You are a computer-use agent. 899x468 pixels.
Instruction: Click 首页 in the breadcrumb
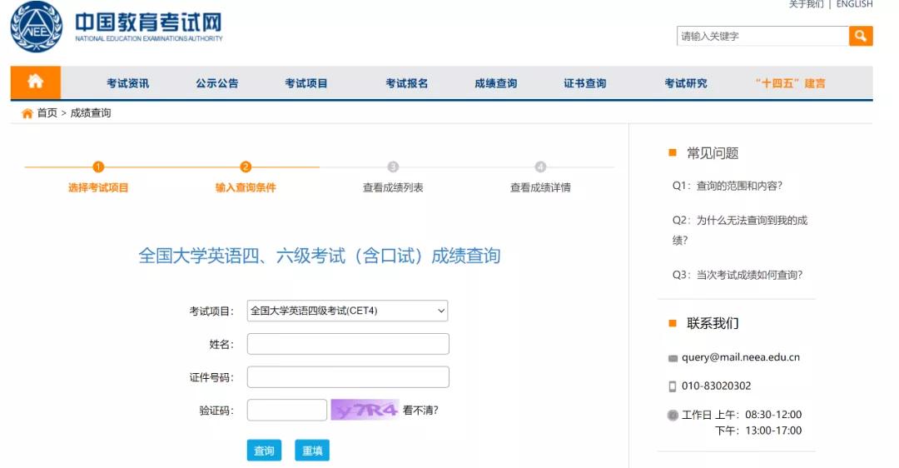point(47,113)
